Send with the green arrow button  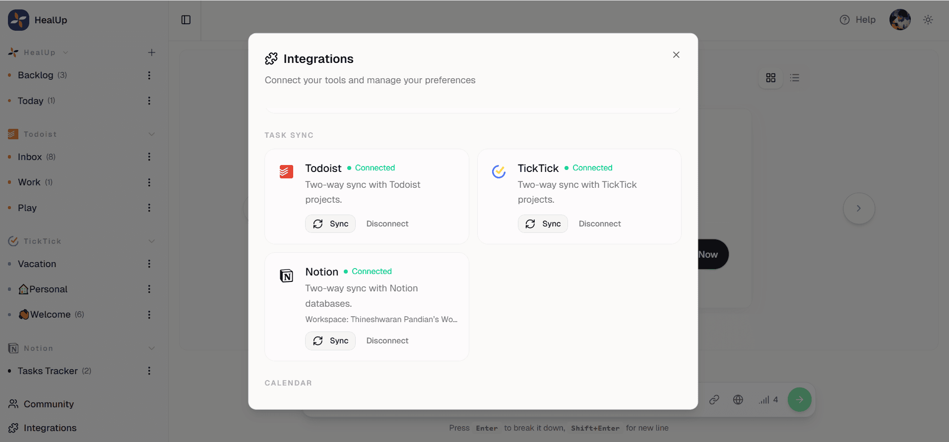coord(800,399)
